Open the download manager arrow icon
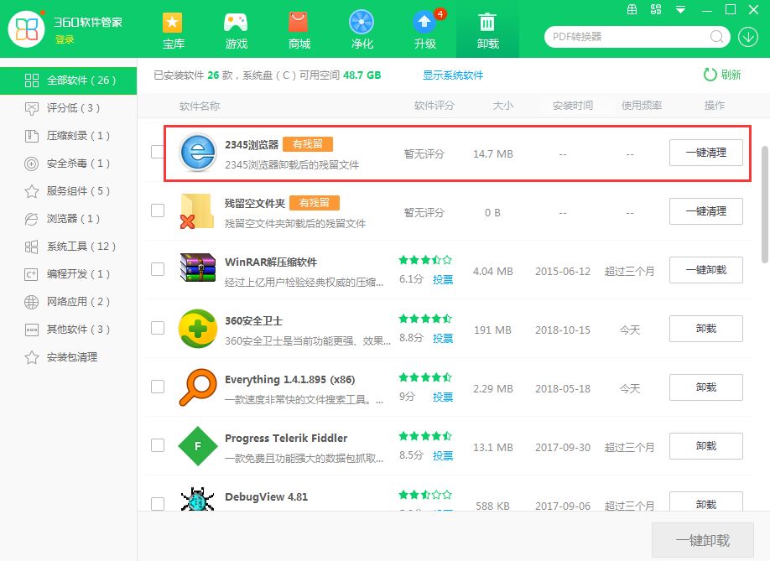770x561 pixels. tap(748, 37)
